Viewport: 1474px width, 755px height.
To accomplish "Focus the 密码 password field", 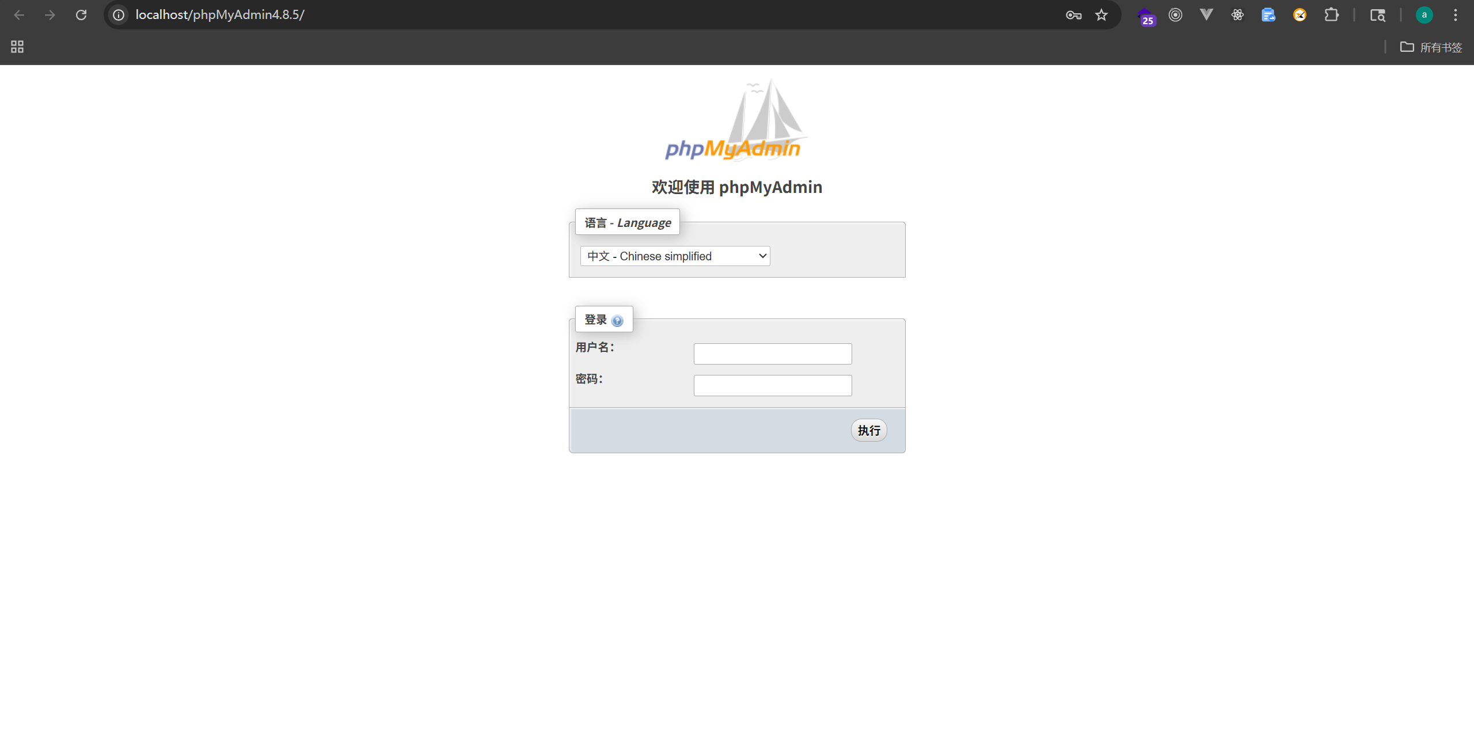I will (x=773, y=385).
